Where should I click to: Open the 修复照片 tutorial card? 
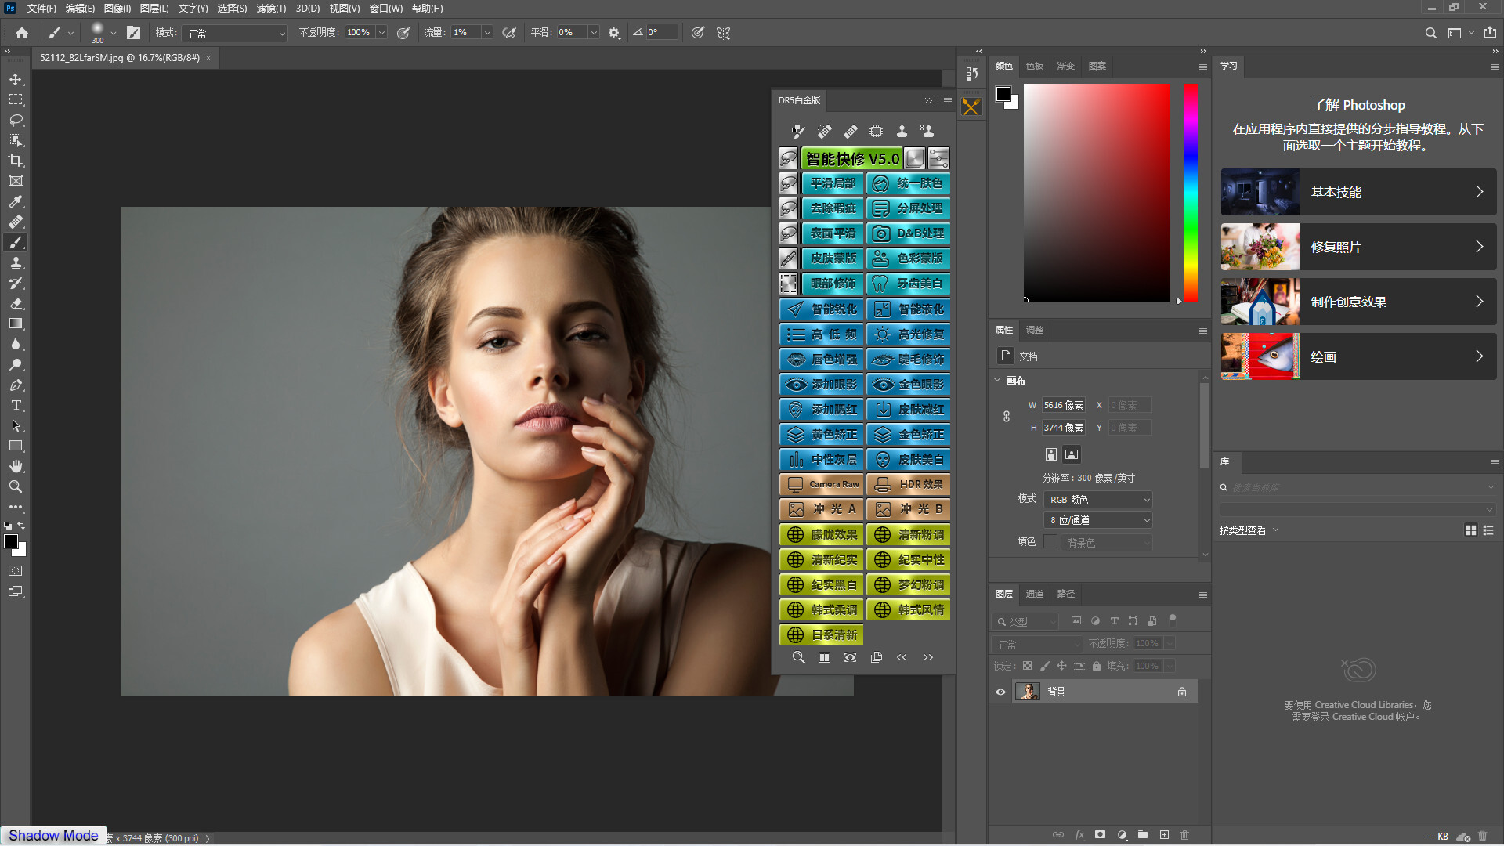[1358, 247]
